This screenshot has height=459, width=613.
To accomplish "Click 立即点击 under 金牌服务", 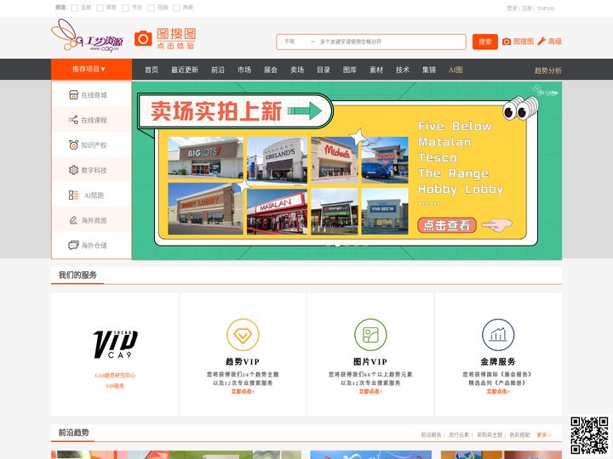I will click(498, 392).
